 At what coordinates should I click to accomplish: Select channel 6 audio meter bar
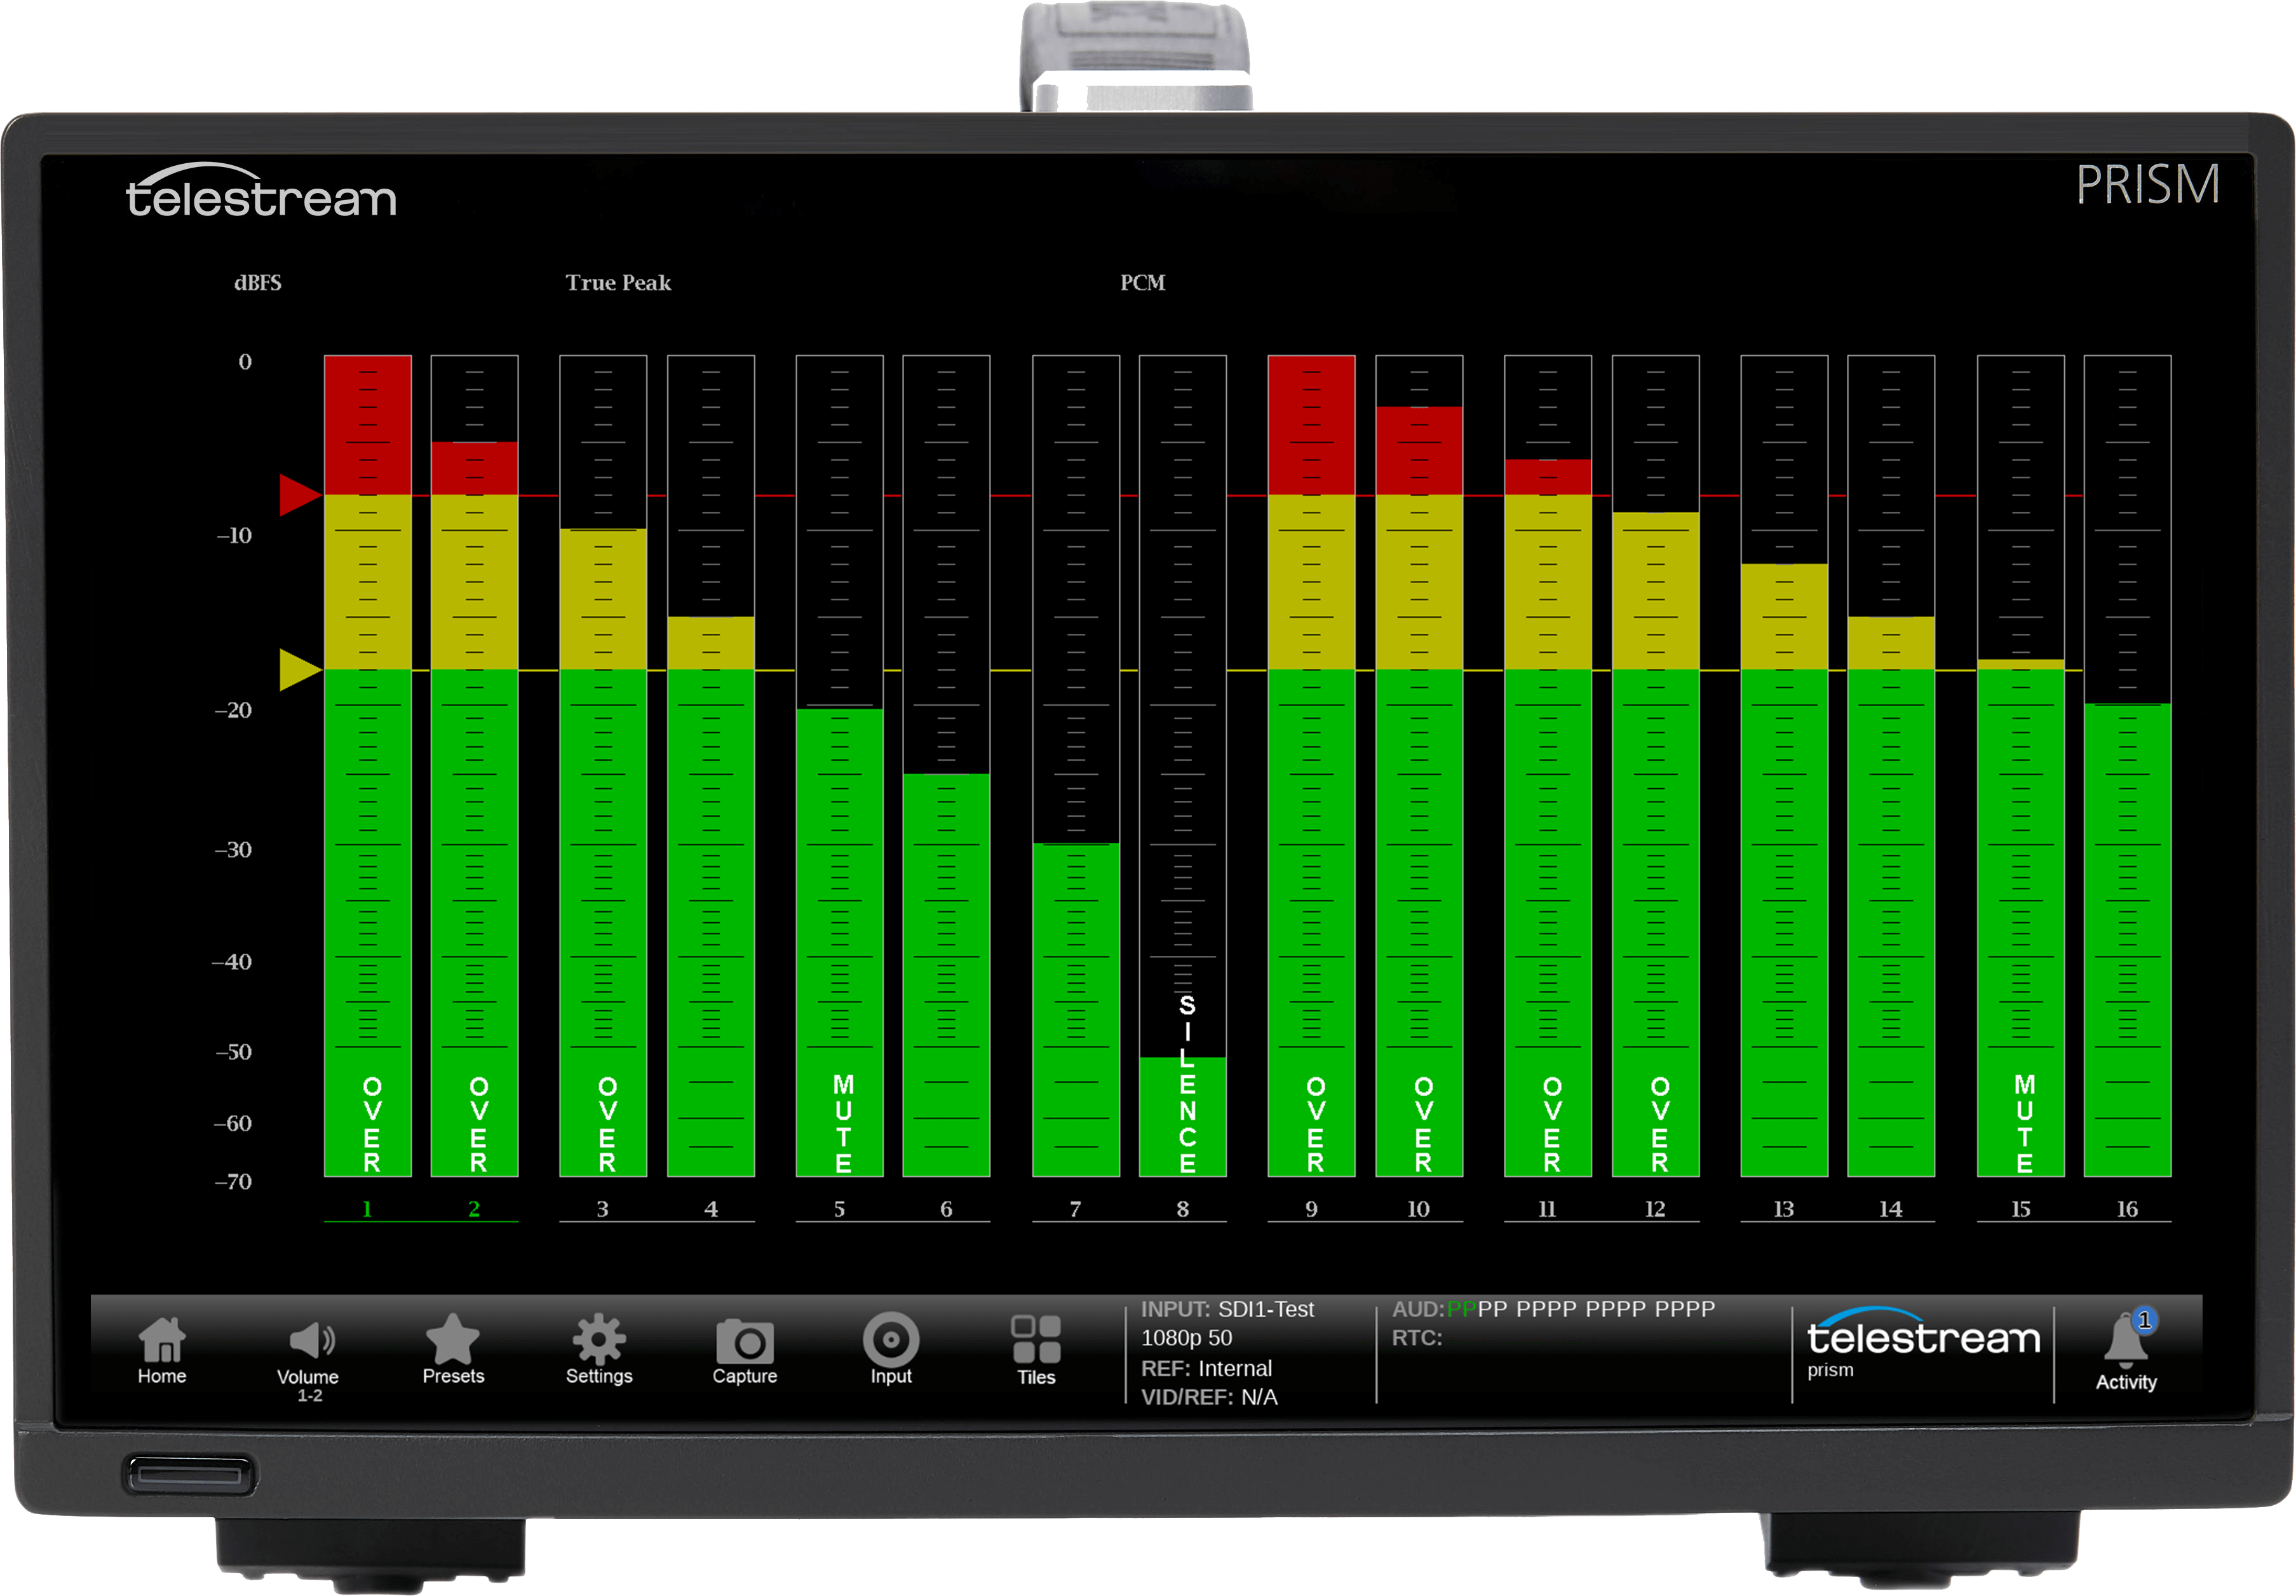(946, 765)
